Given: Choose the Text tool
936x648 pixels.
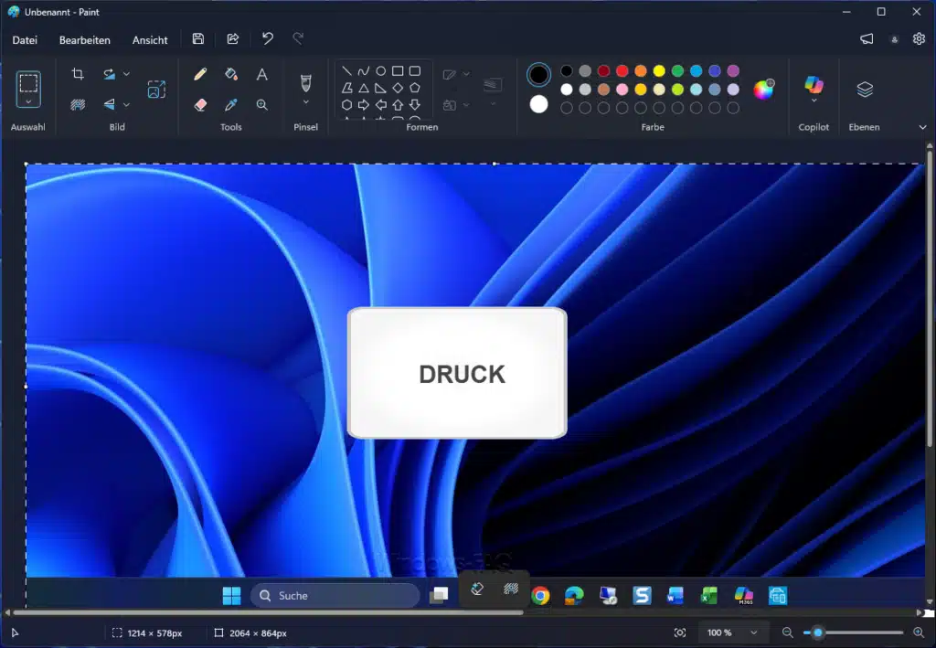Looking at the screenshot, I should (262, 74).
